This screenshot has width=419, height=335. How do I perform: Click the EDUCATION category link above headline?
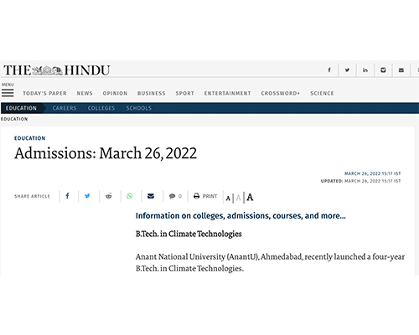29,138
